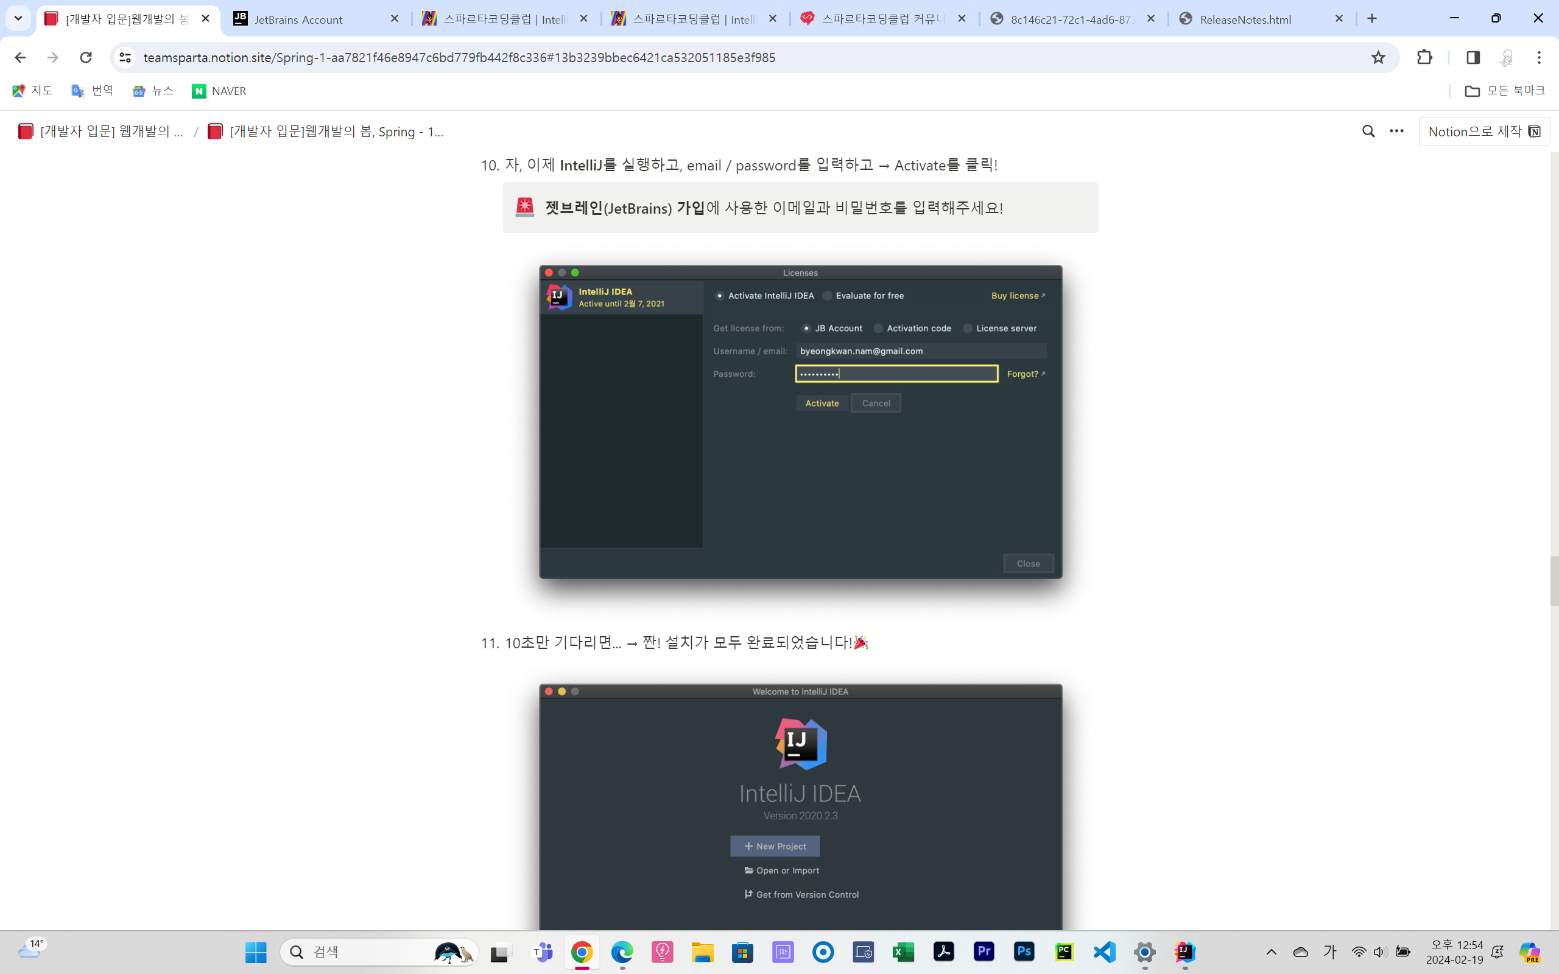1559x974 pixels.
Task: Click the Notion page search icon
Action: tap(1368, 131)
